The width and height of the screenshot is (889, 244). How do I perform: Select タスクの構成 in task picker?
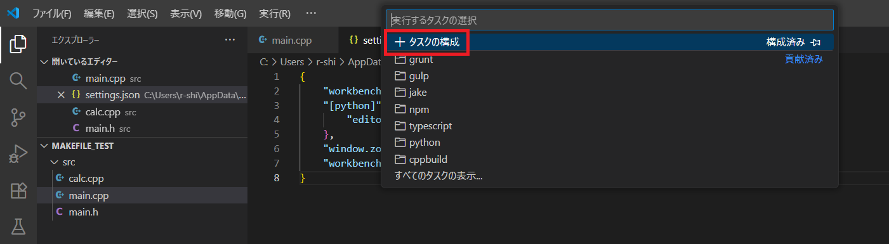coord(609,42)
